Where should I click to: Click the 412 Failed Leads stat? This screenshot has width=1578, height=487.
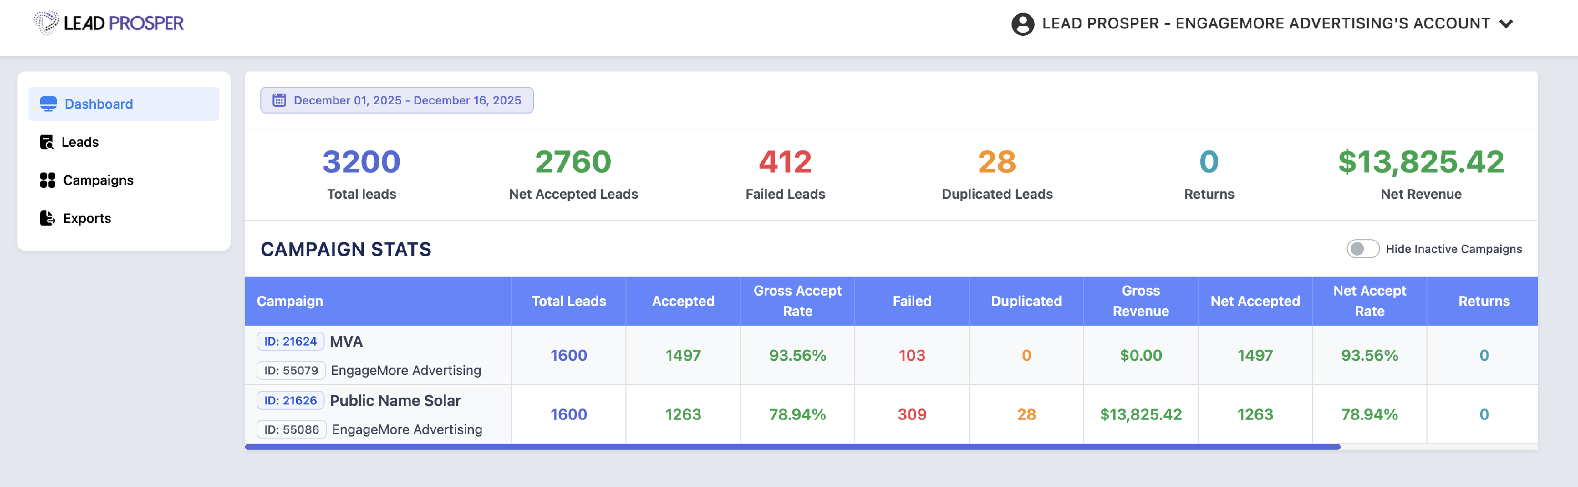(785, 162)
